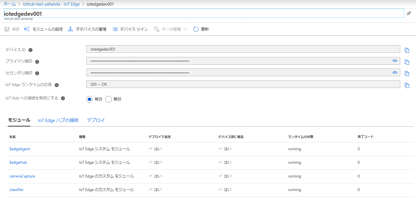Click the primary thumbprint field

243,61
